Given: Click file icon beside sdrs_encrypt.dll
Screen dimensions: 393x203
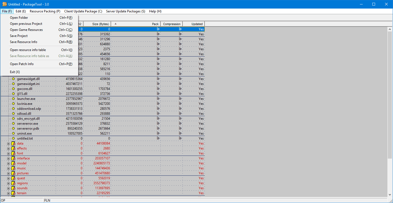Looking at the screenshot, I should tap(13, 119).
